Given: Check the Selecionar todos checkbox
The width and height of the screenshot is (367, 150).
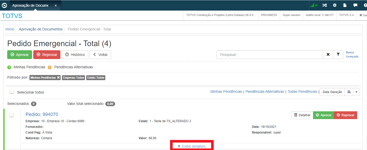Looking at the screenshot, I should click(x=12, y=91).
